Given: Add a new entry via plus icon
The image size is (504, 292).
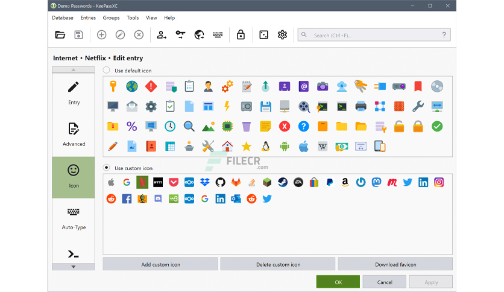Looking at the screenshot, I should 101,35.
